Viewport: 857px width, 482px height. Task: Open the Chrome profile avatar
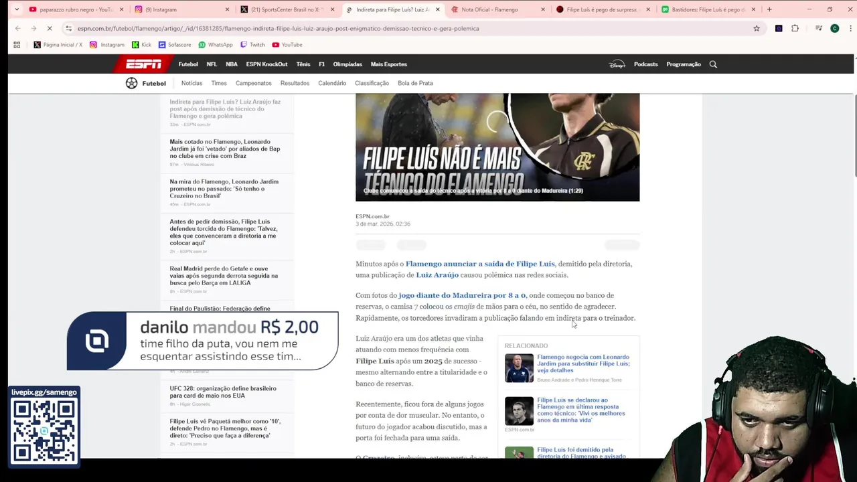pyautogui.click(x=834, y=28)
